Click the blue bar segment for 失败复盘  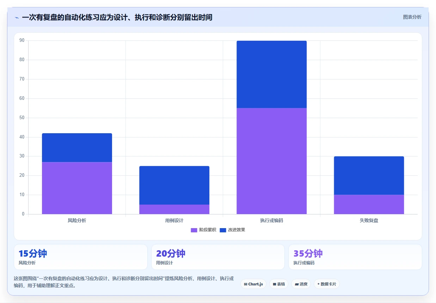click(x=369, y=175)
